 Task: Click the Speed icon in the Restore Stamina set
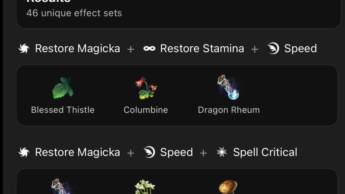(x=273, y=49)
